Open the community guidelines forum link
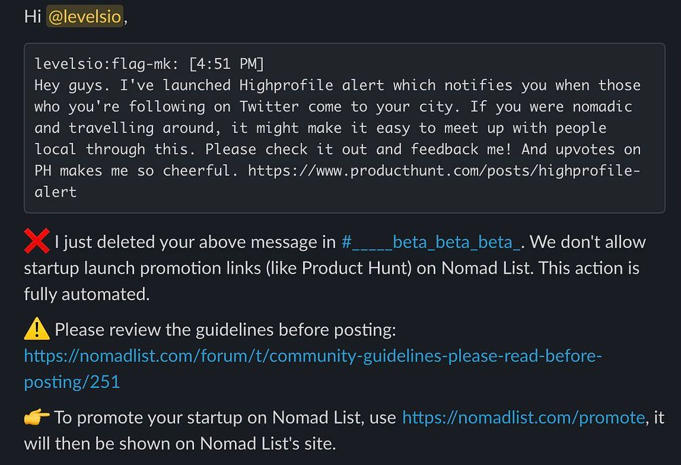Image resolution: width=681 pixels, height=465 pixels. click(x=313, y=356)
